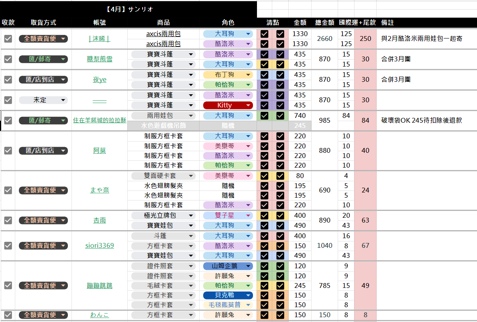Image resolution: width=477 pixels, height=322 pixels.
Task: Toggle 收款 checkbox for 沫晞 row
Action: coord(8,38)
